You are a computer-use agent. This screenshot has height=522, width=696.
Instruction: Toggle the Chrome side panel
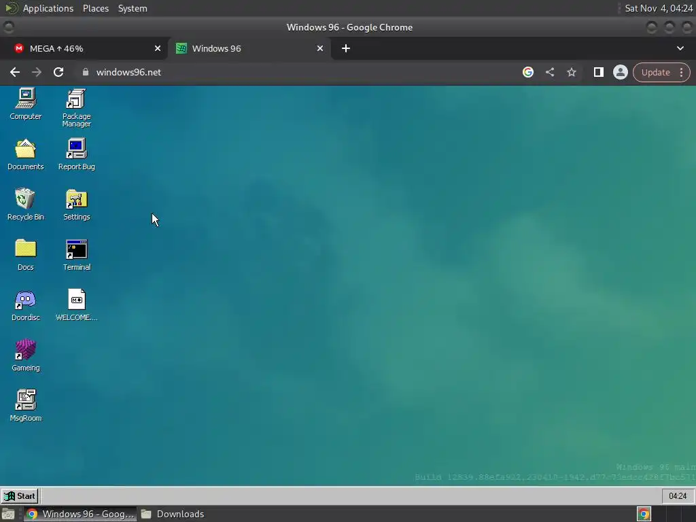[598, 72]
